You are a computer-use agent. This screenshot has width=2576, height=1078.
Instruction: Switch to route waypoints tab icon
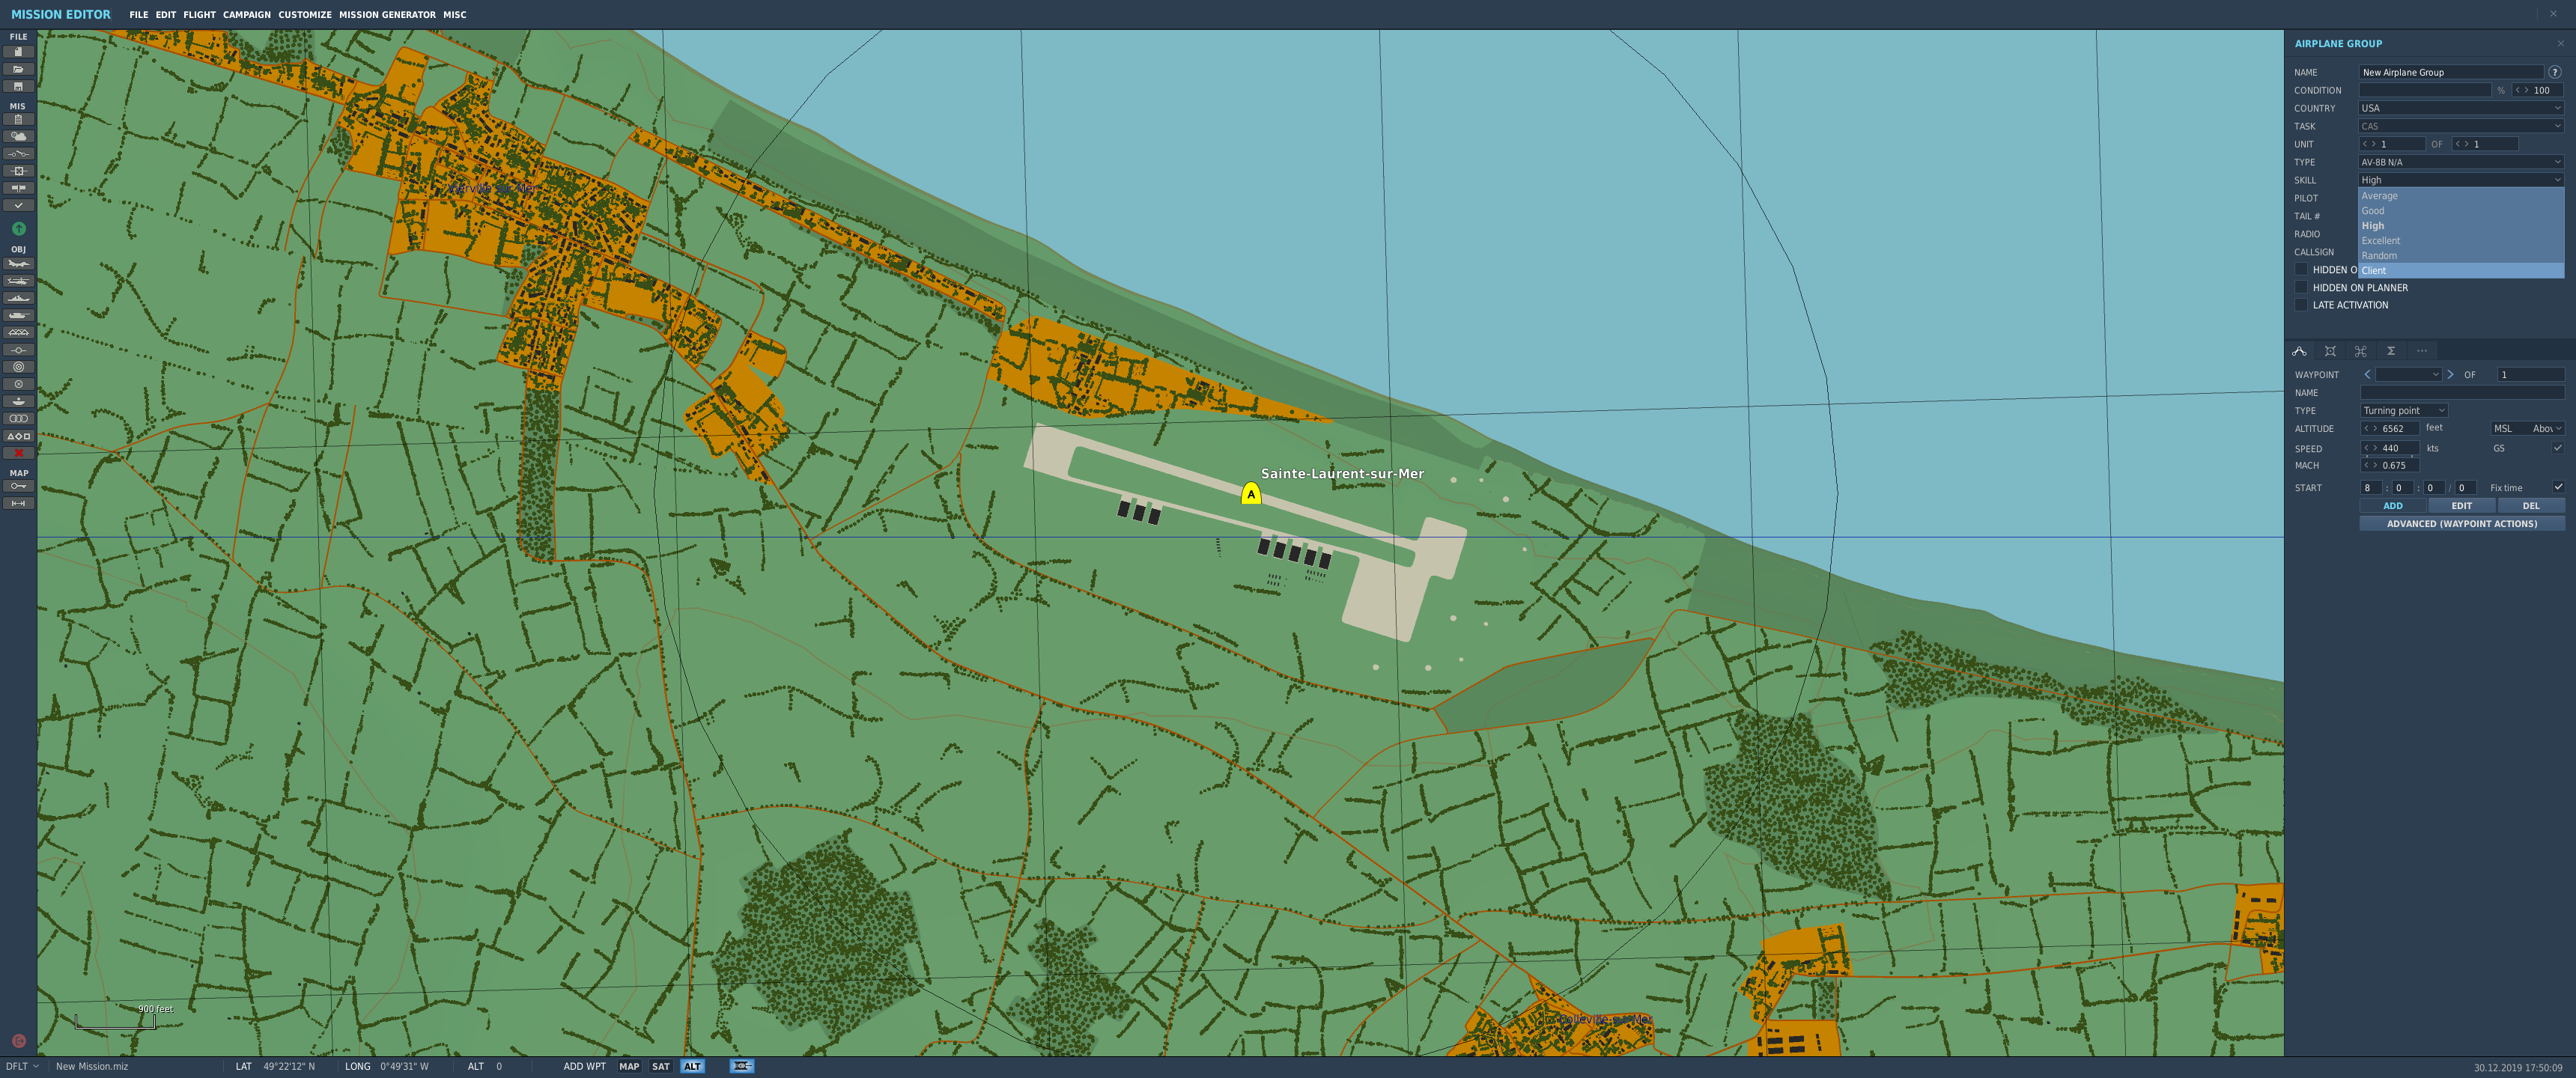click(2299, 351)
